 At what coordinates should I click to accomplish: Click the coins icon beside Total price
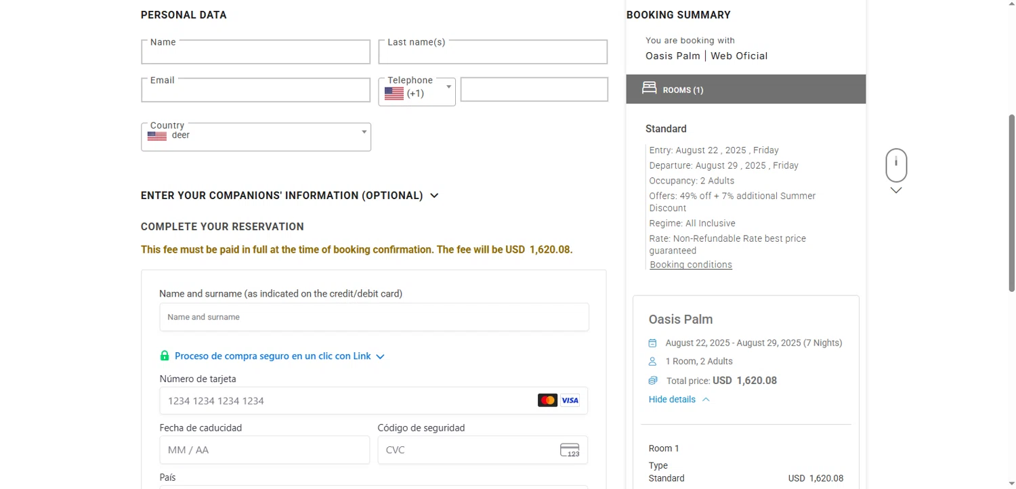point(652,381)
